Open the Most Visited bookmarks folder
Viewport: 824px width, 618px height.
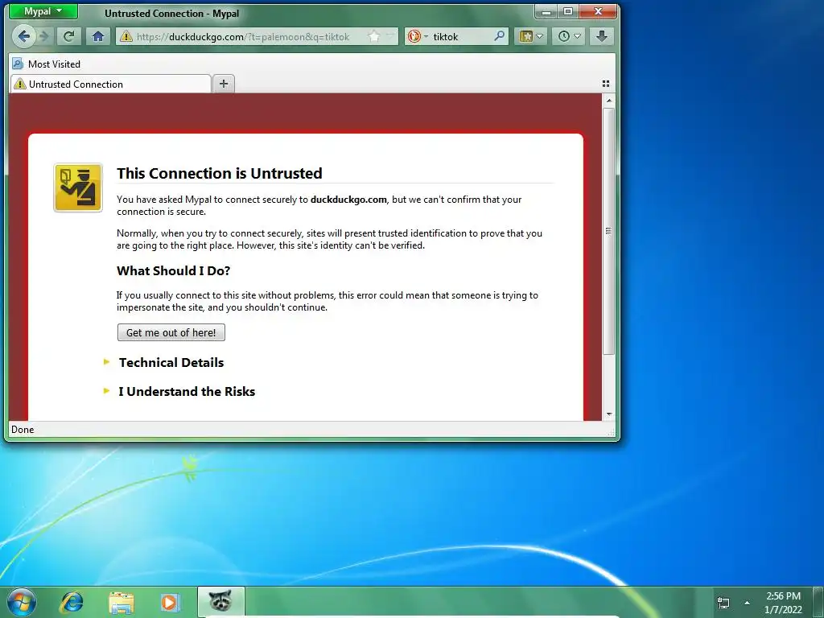(46, 64)
